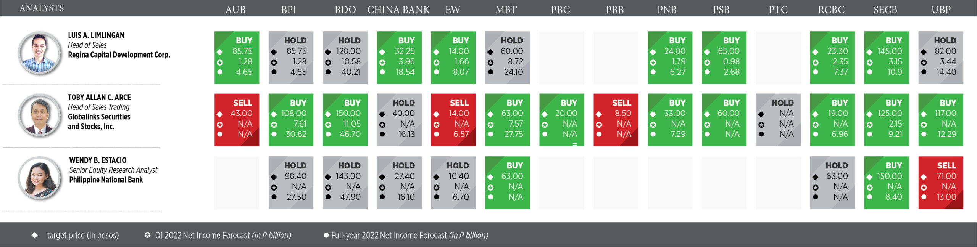Click the diamond target price legend icon

(35, 235)
